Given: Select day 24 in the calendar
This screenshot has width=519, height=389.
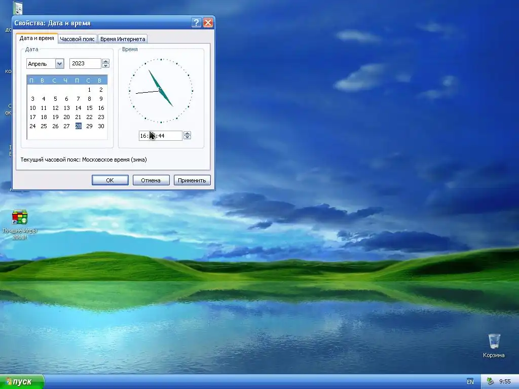Looking at the screenshot, I should pos(32,126).
